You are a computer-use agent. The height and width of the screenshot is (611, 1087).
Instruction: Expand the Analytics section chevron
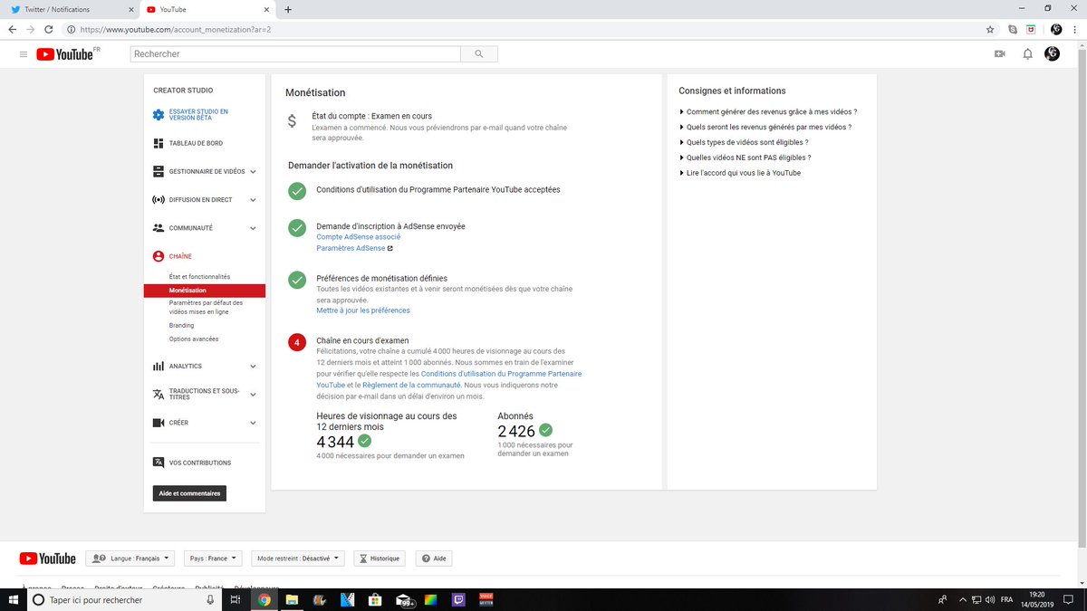(x=253, y=367)
